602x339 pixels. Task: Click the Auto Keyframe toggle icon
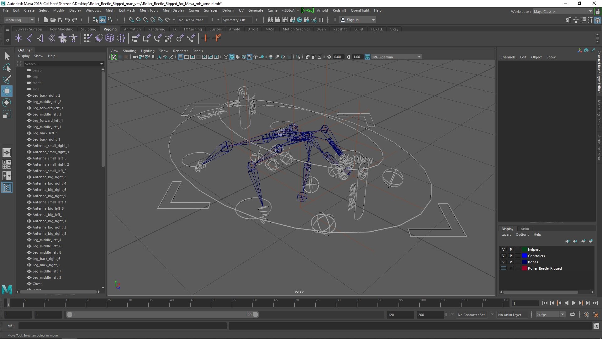coord(586,315)
